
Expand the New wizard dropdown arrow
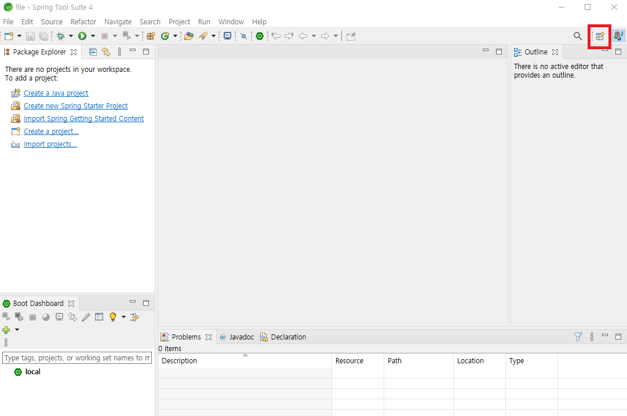click(x=19, y=36)
